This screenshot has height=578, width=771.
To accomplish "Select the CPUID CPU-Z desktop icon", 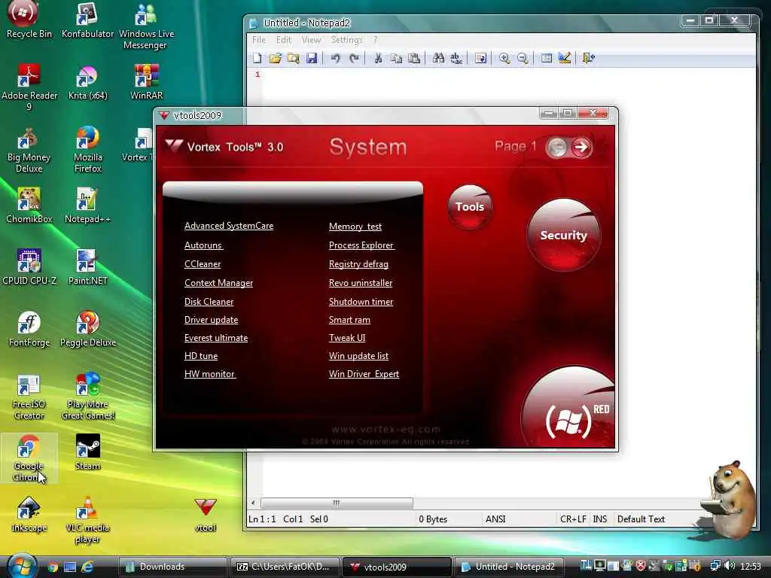I will click(x=29, y=267).
